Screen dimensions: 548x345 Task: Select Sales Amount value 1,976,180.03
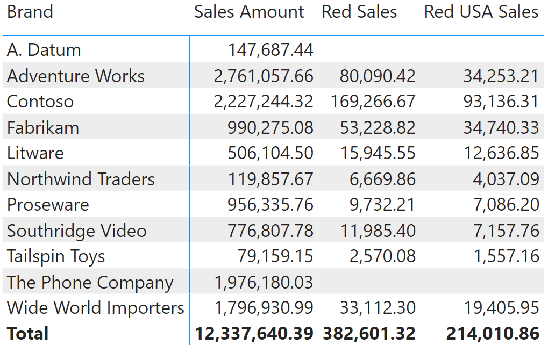point(264,282)
